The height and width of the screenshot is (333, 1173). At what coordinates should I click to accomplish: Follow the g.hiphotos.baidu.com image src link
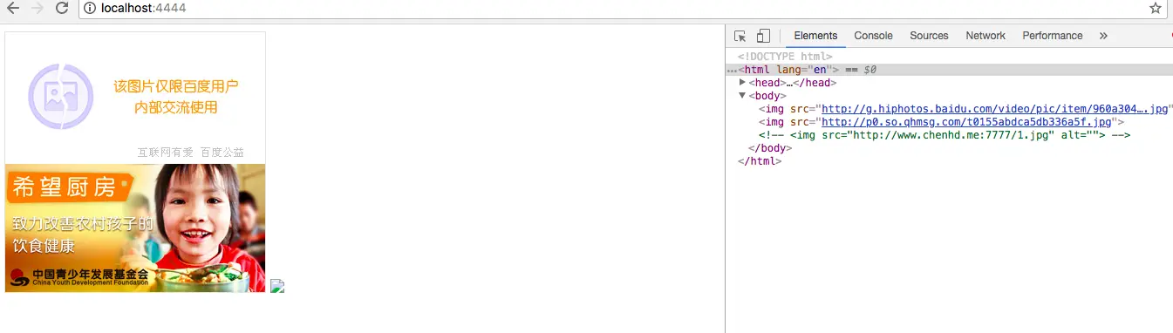[x=994, y=109]
